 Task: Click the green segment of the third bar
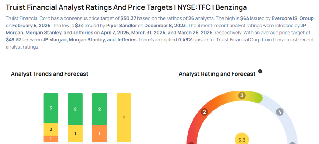pyautogui.click(x=99, y=109)
